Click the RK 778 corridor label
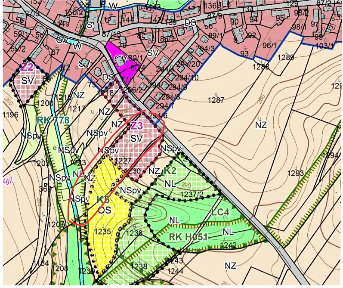 (53, 120)
